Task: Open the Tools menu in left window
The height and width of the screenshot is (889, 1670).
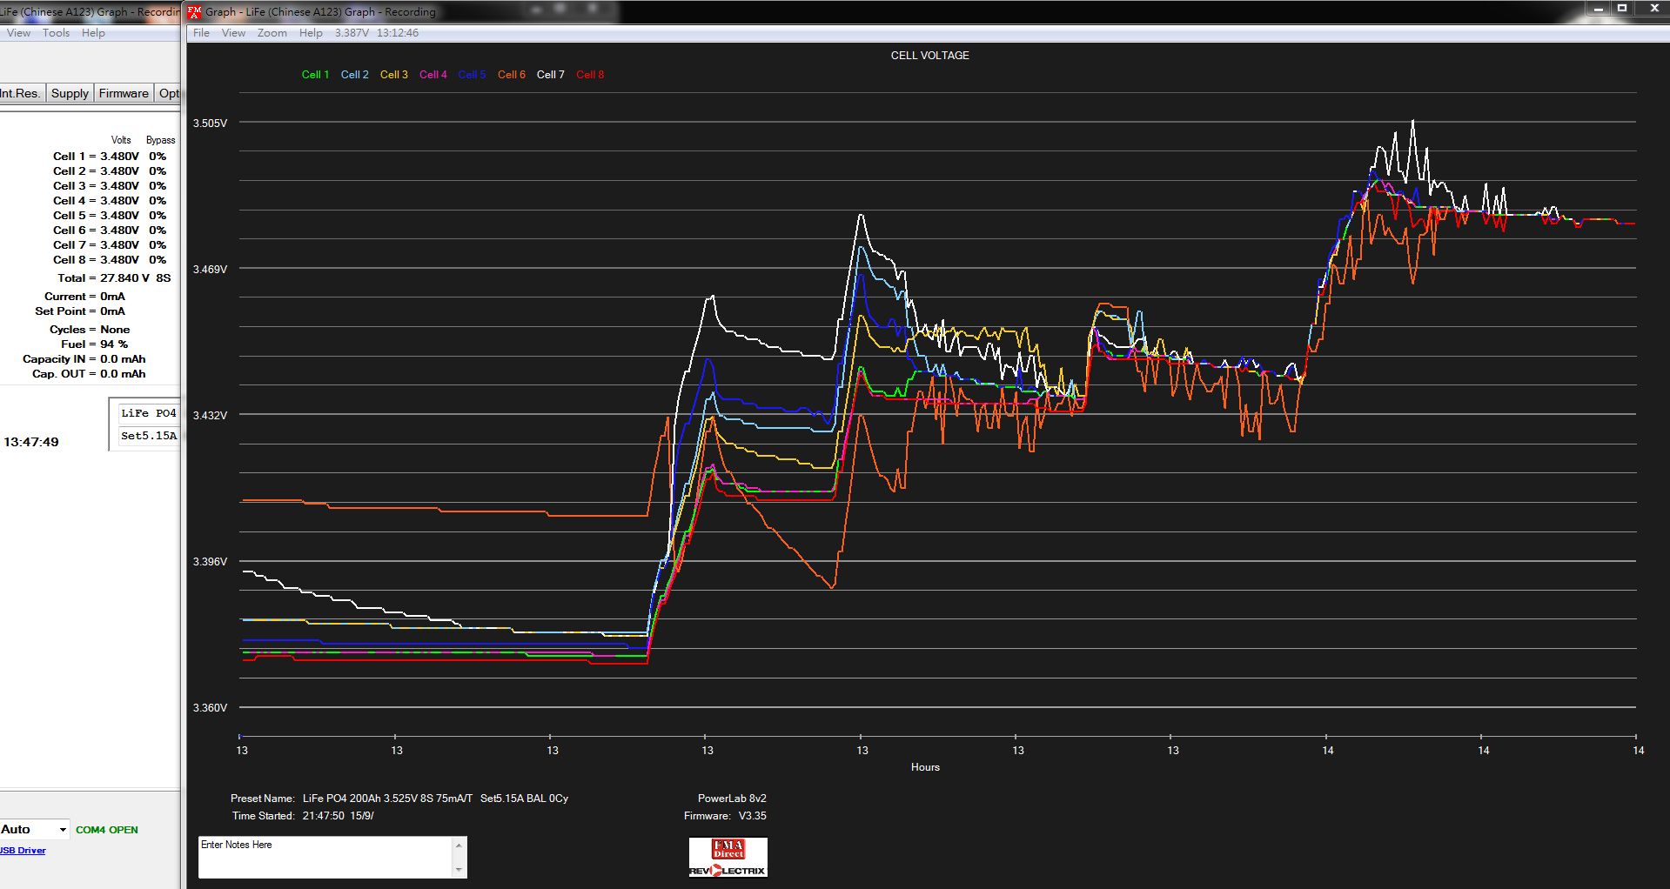Action: pyautogui.click(x=56, y=33)
